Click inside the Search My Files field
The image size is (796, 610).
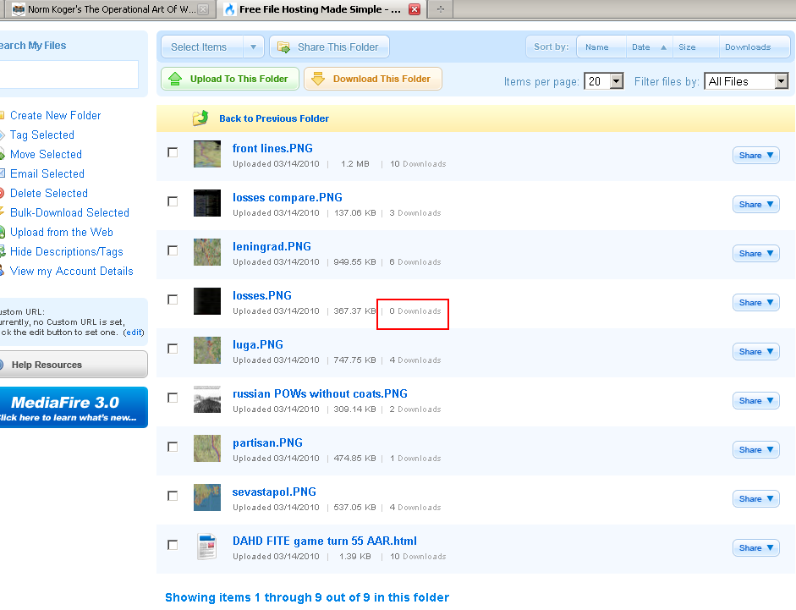(x=69, y=74)
